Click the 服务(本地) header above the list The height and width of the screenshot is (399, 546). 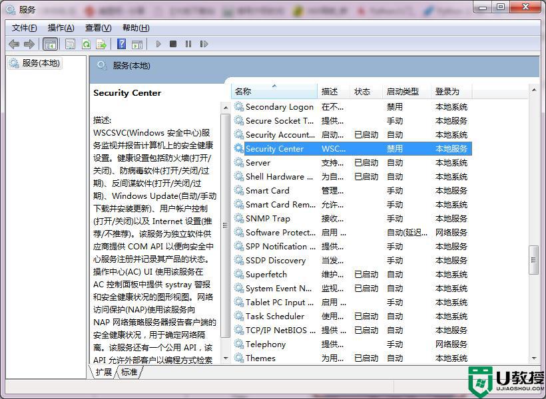[x=131, y=65]
